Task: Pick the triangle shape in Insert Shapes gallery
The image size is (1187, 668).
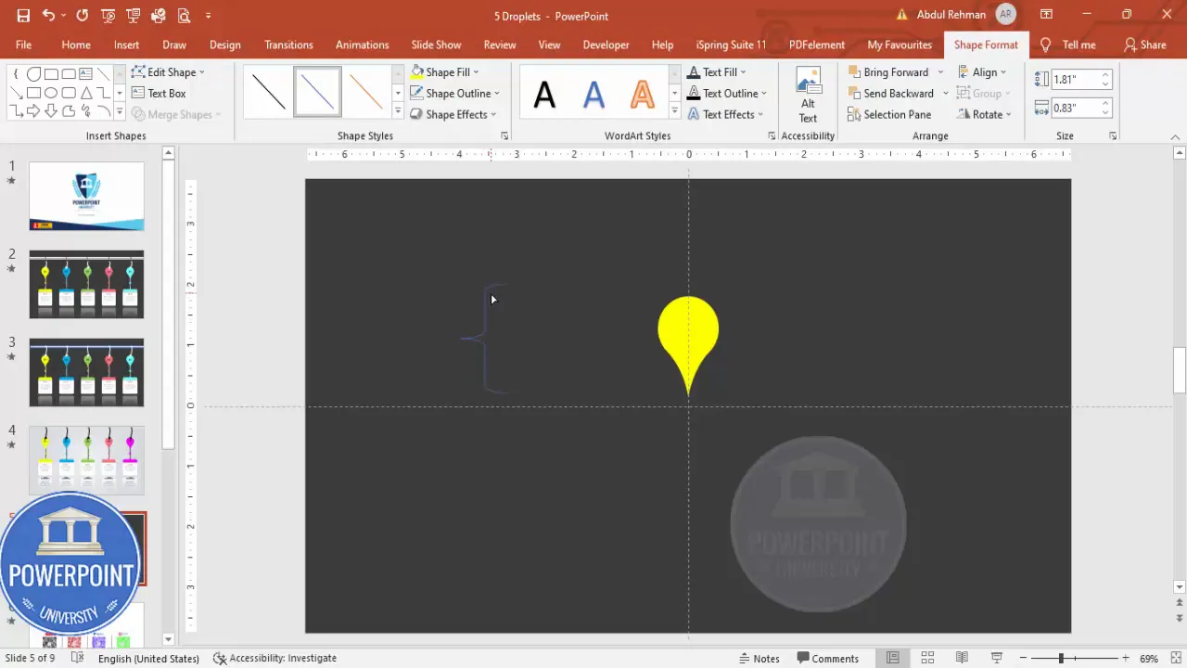Action: coord(86,93)
